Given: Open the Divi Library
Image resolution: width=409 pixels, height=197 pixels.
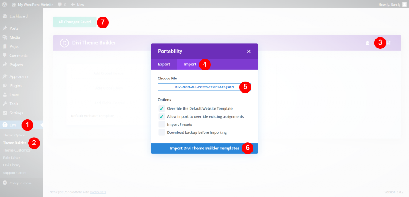Looking at the screenshot, I should pos(12,165).
